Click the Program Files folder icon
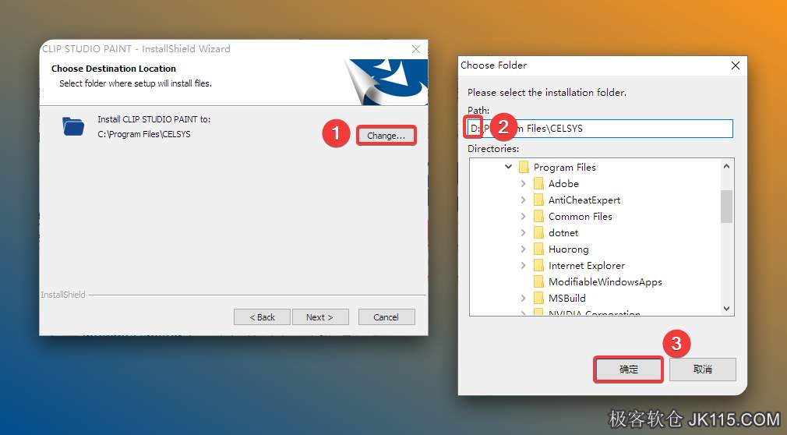The image size is (787, 435). tap(524, 167)
